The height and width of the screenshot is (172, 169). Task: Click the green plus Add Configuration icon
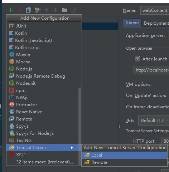point(11,10)
